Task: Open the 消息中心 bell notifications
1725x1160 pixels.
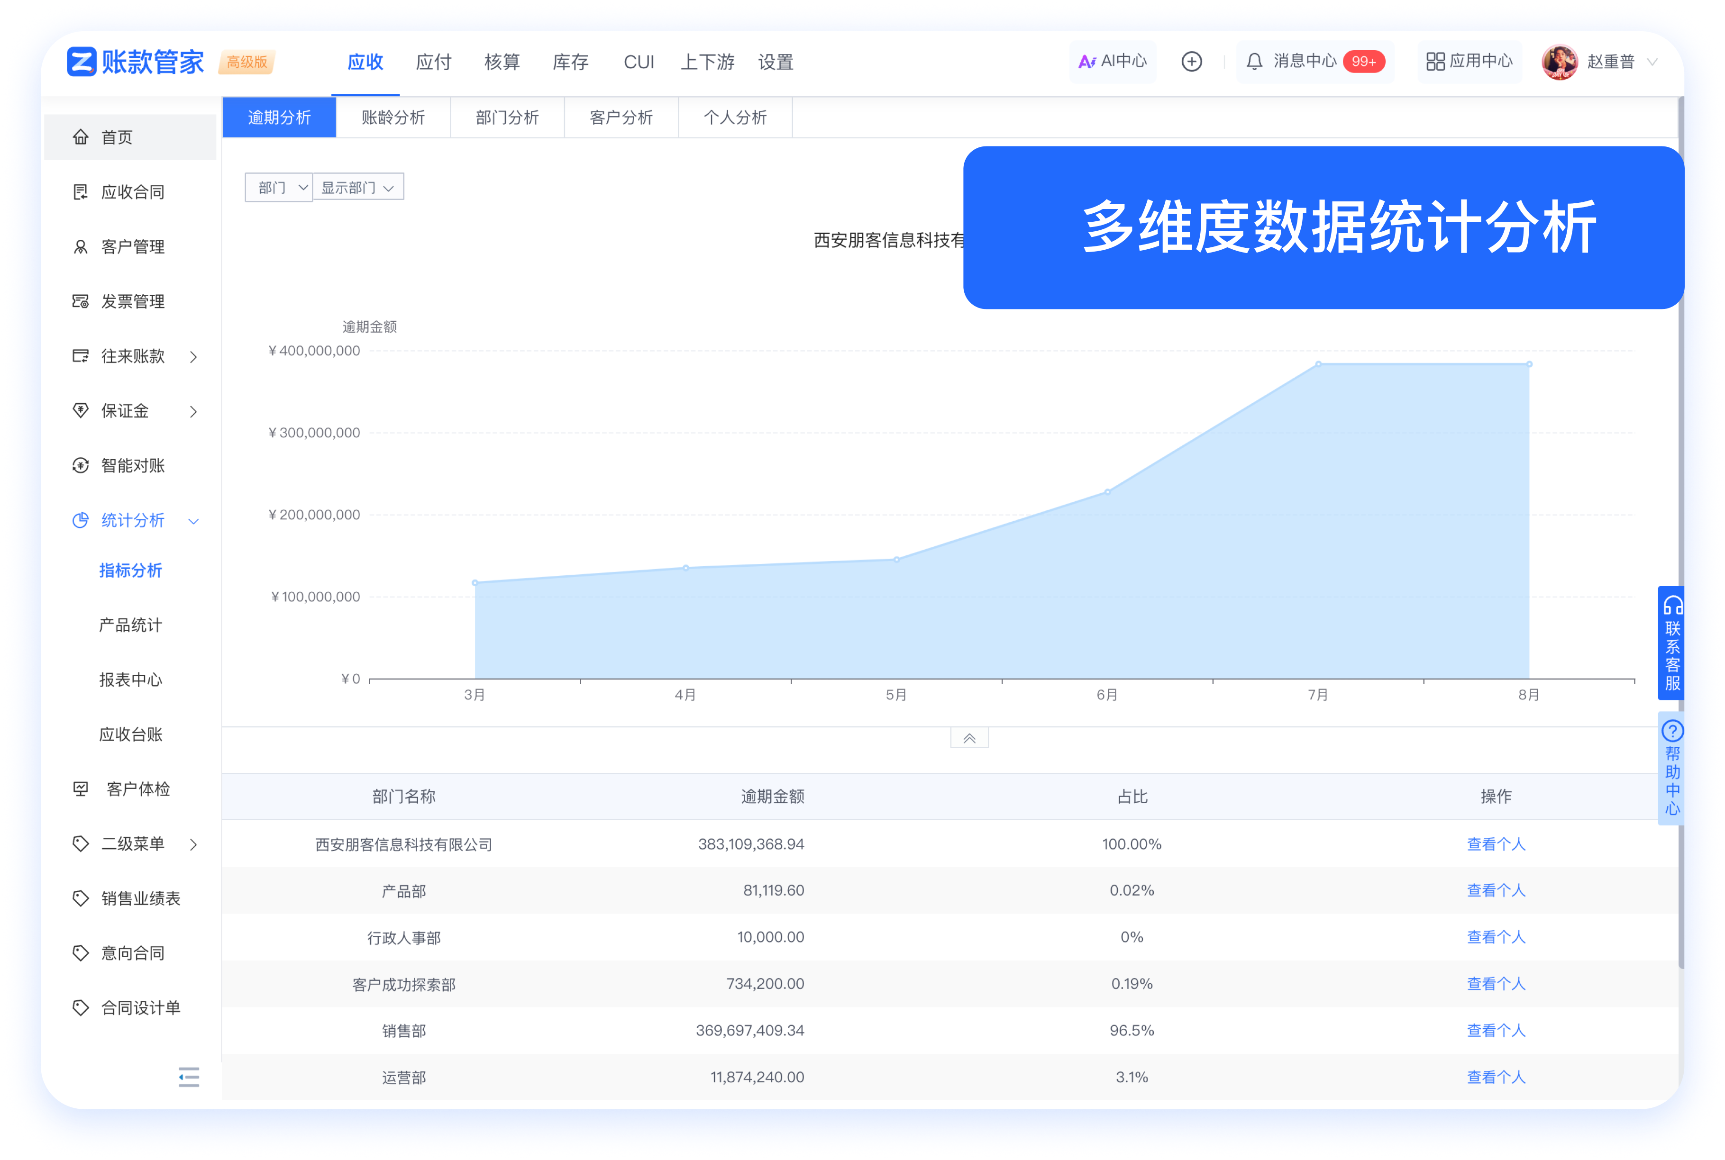Action: click(x=1254, y=62)
